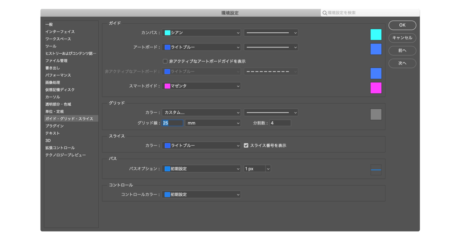Screen dimensions: 460x238
Task: Open the スマートガイド color dropdown showing マゼンタ
Action: point(201,86)
